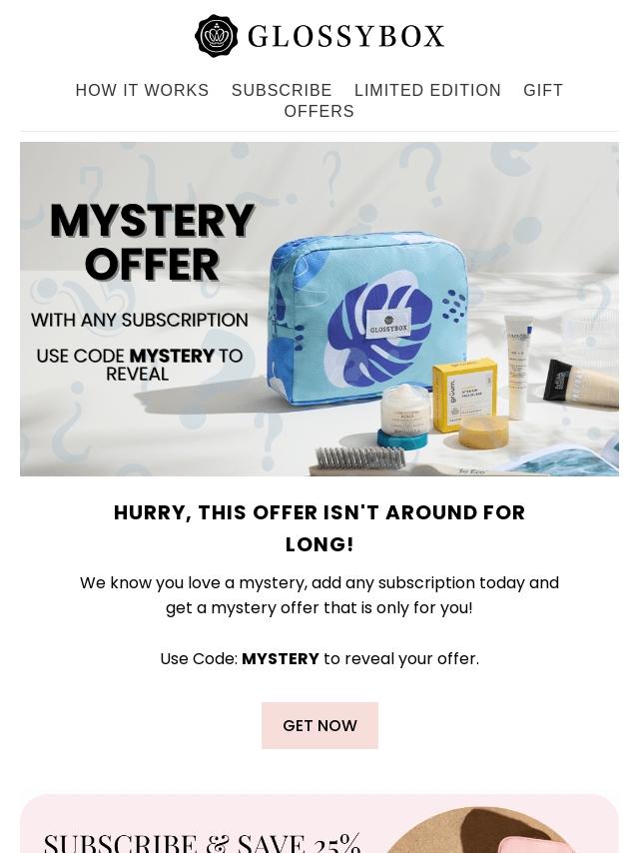Click the white tube product in banner
The image size is (639, 853).
point(519,366)
